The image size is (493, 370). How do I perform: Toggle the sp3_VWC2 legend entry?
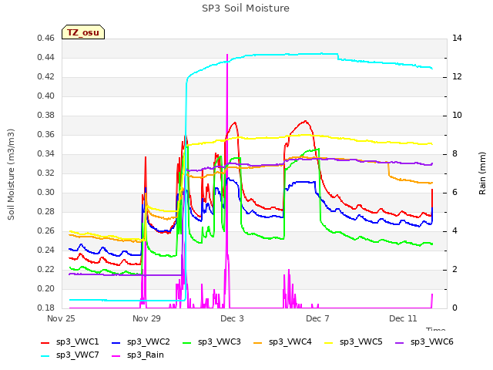click(x=141, y=341)
